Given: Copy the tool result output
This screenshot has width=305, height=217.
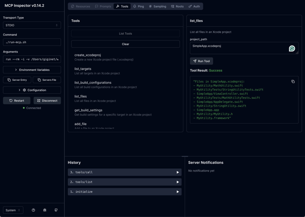Looking at the screenshot, I should 293,82.
